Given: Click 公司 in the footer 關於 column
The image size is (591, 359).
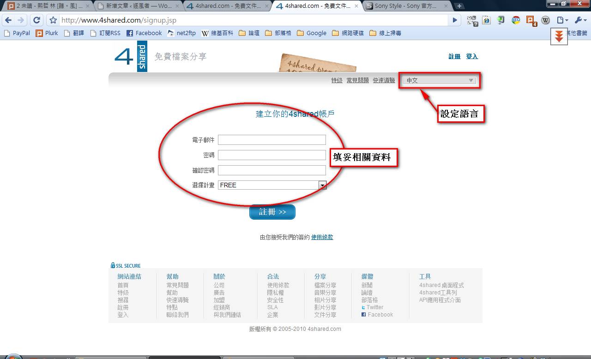Looking at the screenshot, I should point(219,285).
